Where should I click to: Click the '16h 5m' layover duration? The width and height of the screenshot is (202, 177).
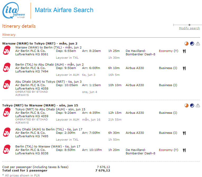click(x=114, y=75)
